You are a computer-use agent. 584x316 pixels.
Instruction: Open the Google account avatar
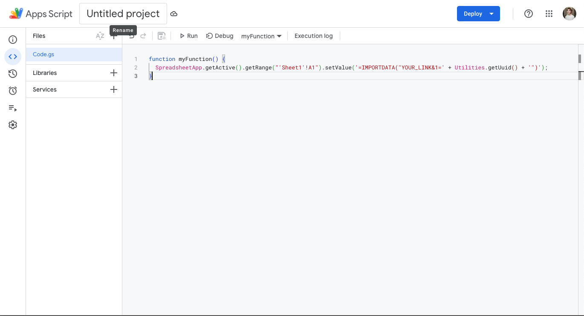point(570,14)
